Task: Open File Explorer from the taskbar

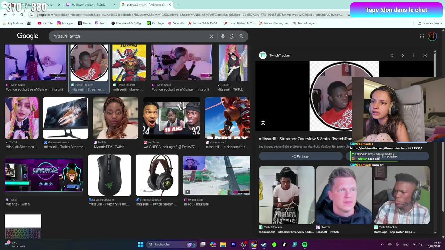Action: click(223, 244)
